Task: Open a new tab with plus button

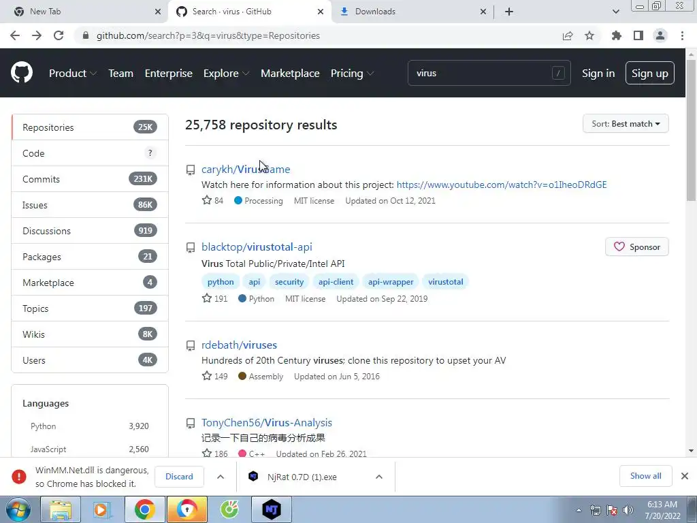Action: click(x=509, y=12)
